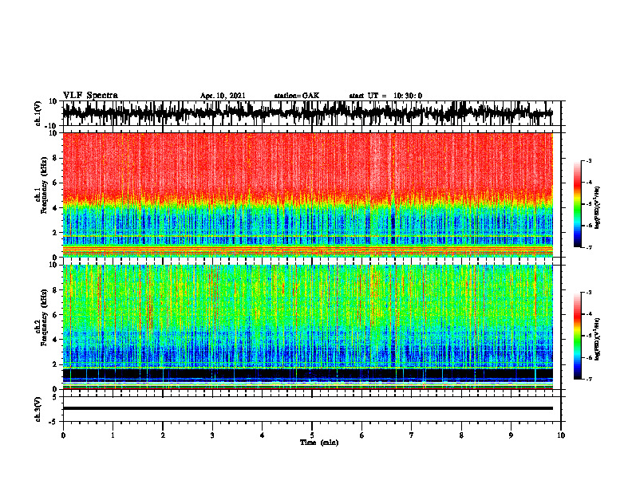
Task: Click the "8" kHz tick of ch.2 spectrogram
Action: pos(55,290)
